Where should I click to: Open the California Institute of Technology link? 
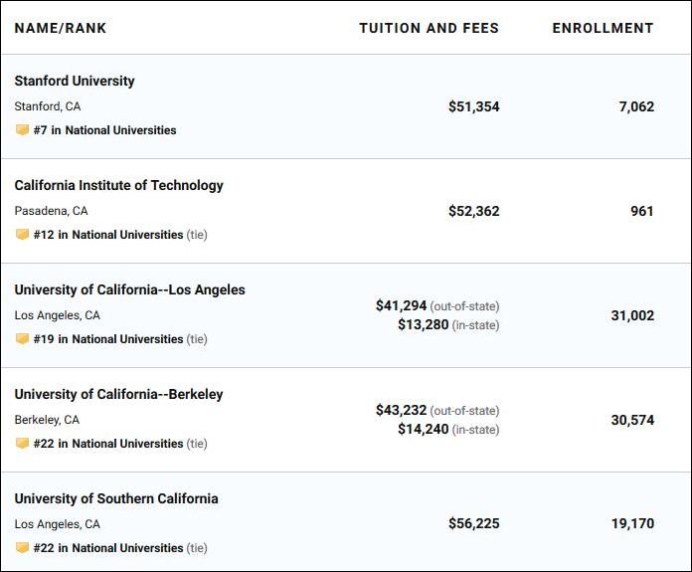[118, 185]
